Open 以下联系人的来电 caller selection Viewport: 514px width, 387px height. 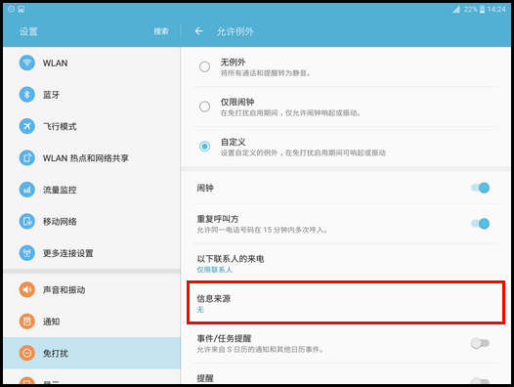[x=346, y=263]
